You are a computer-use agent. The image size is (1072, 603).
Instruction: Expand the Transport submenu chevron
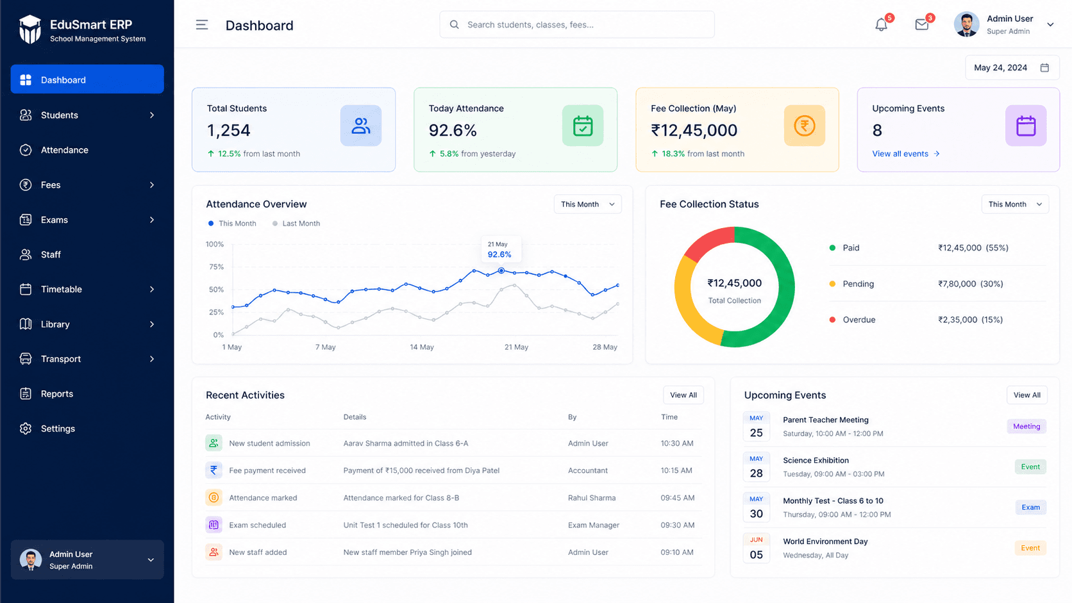[x=152, y=359]
